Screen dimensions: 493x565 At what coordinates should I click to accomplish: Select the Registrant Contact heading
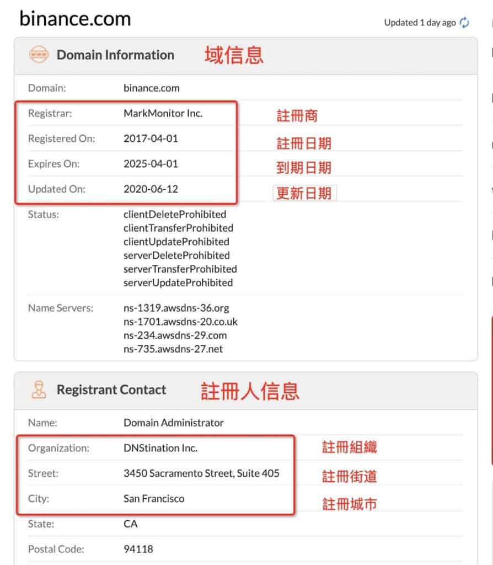(x=111, y=390)
